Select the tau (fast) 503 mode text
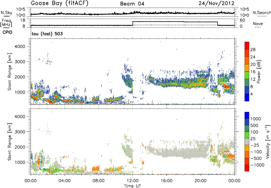 click(47, 34)
